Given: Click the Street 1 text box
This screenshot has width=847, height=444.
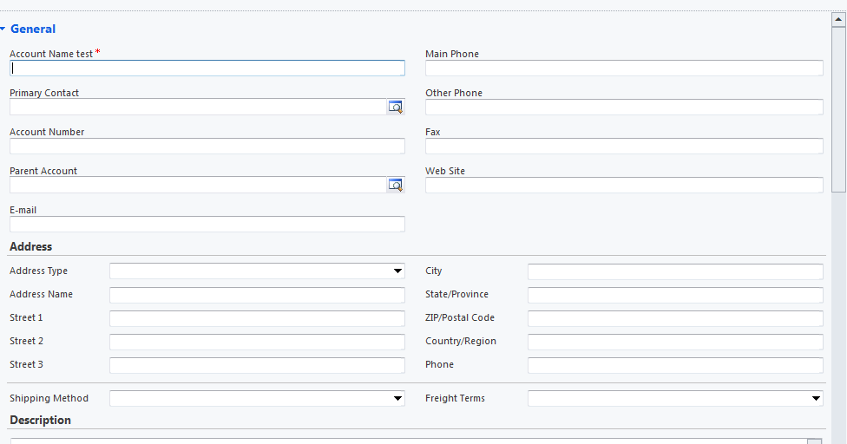Looking at the screenshot, I should pos(257,318).
